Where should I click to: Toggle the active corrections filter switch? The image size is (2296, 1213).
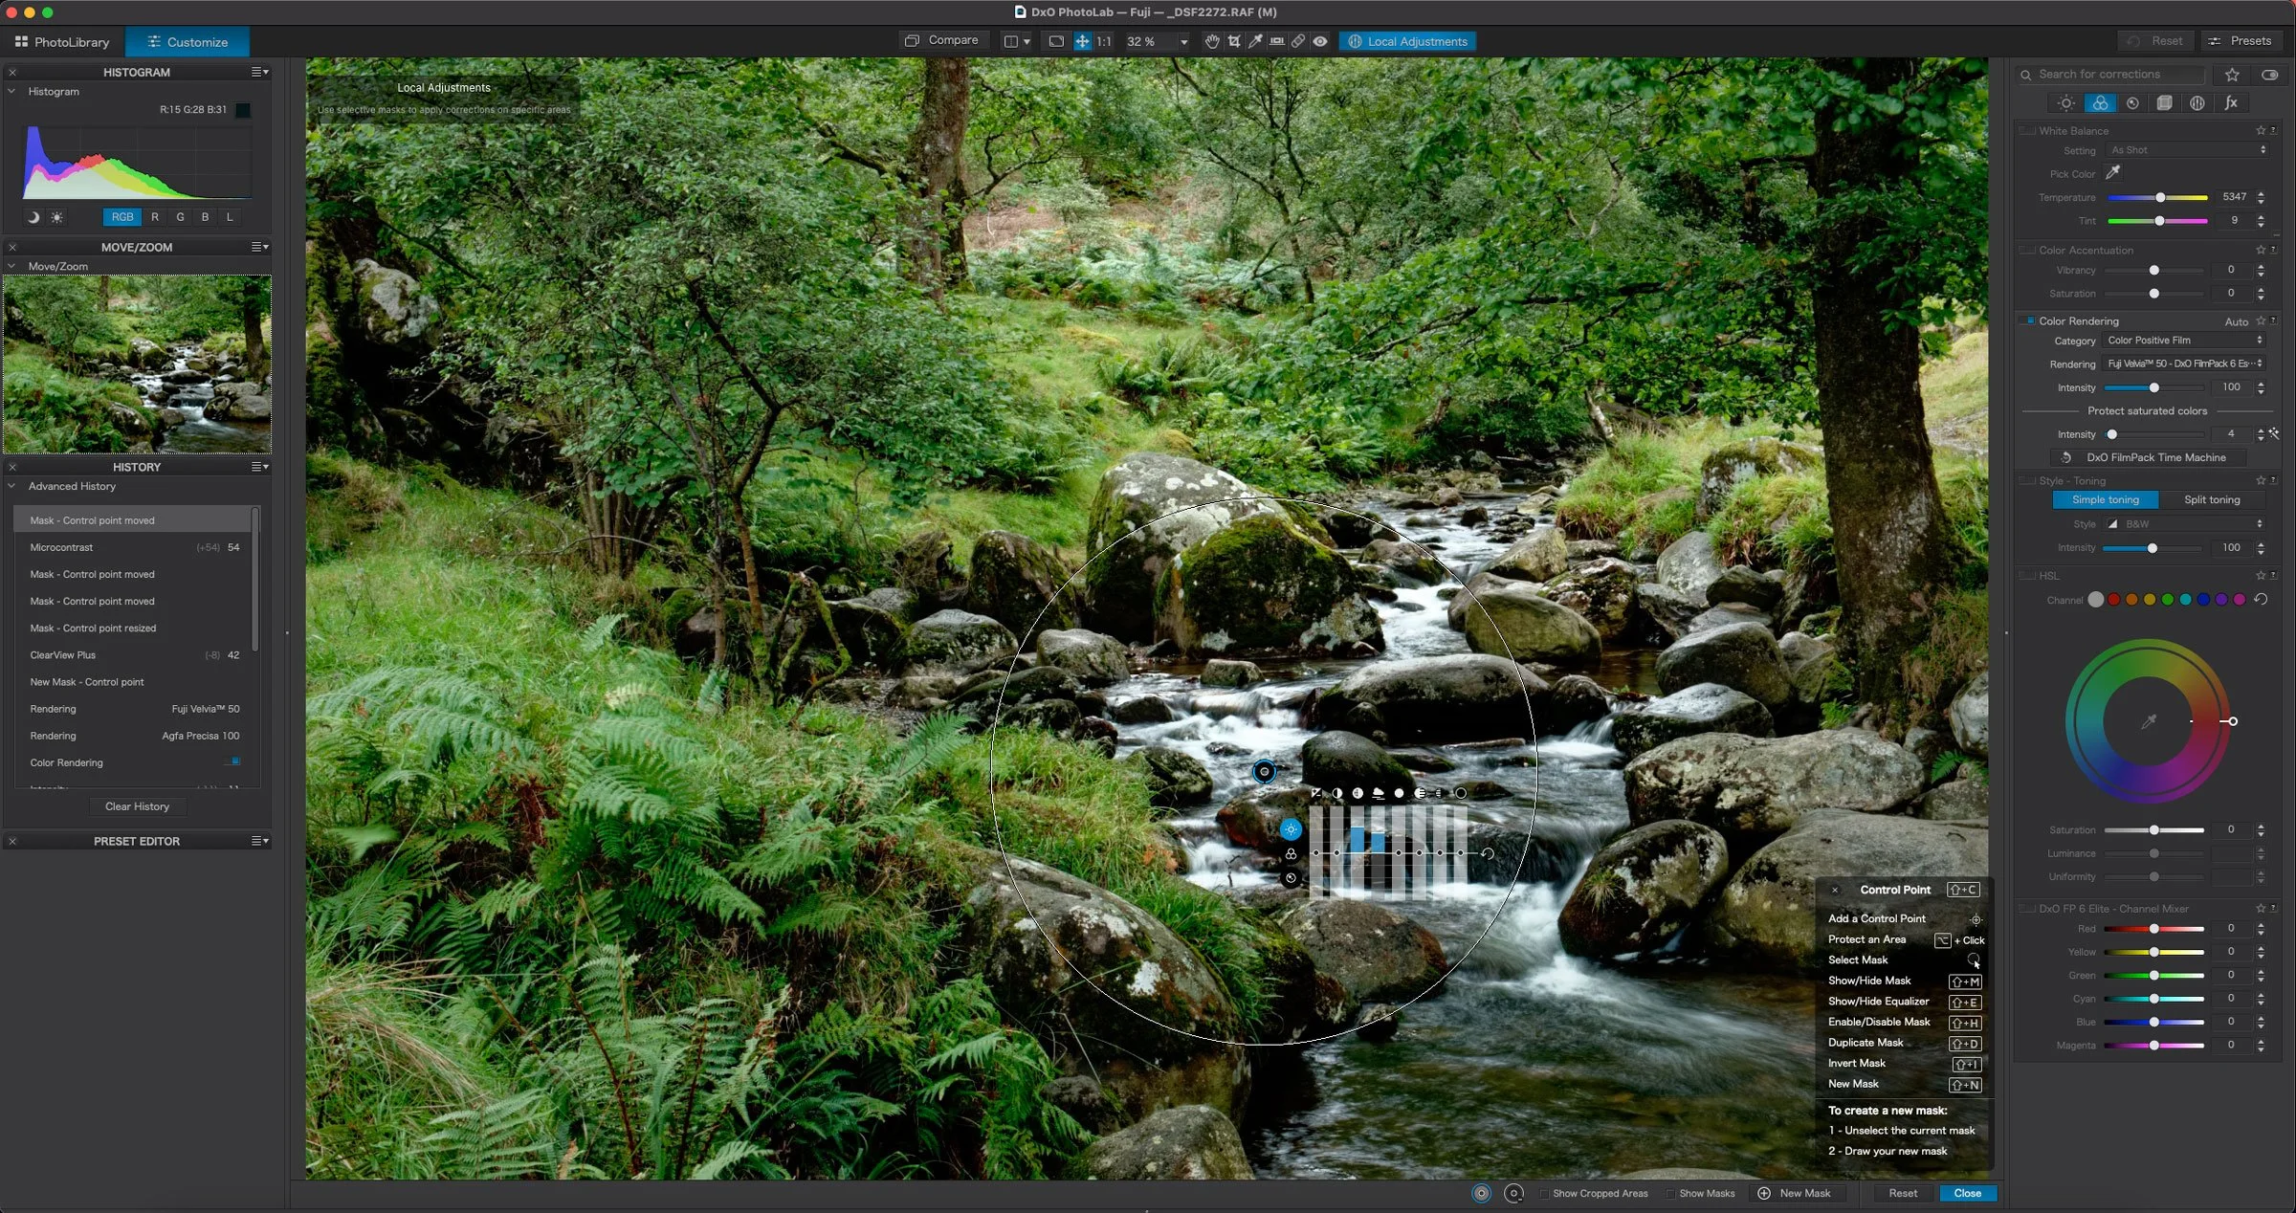point(2269,75)
